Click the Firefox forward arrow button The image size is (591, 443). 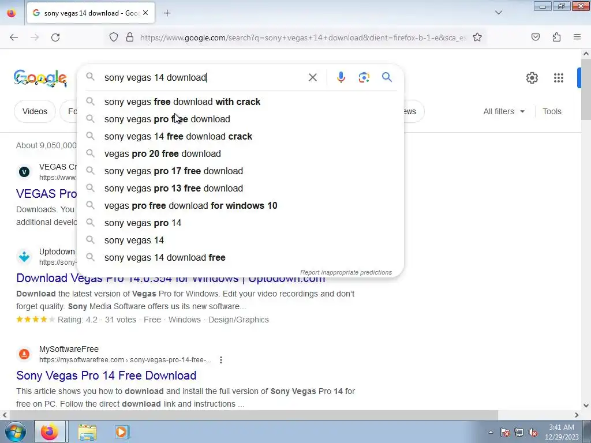(x=35, y=37)
